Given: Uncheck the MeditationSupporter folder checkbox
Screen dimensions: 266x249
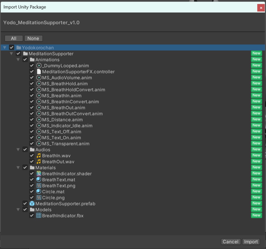Looking at the screenshot, I should coord(18,54).
